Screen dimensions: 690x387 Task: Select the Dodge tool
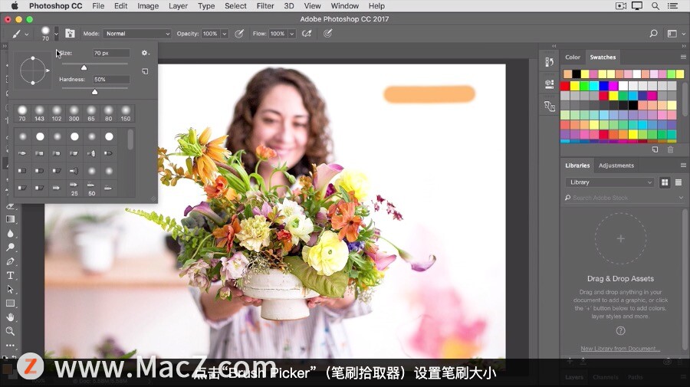pos(11,248)
